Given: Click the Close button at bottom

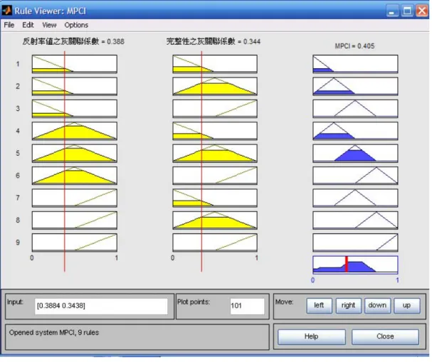Looking at the screenshot, I should 385,336.
